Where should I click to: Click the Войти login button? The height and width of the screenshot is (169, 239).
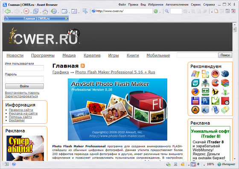tap(24, 86)
